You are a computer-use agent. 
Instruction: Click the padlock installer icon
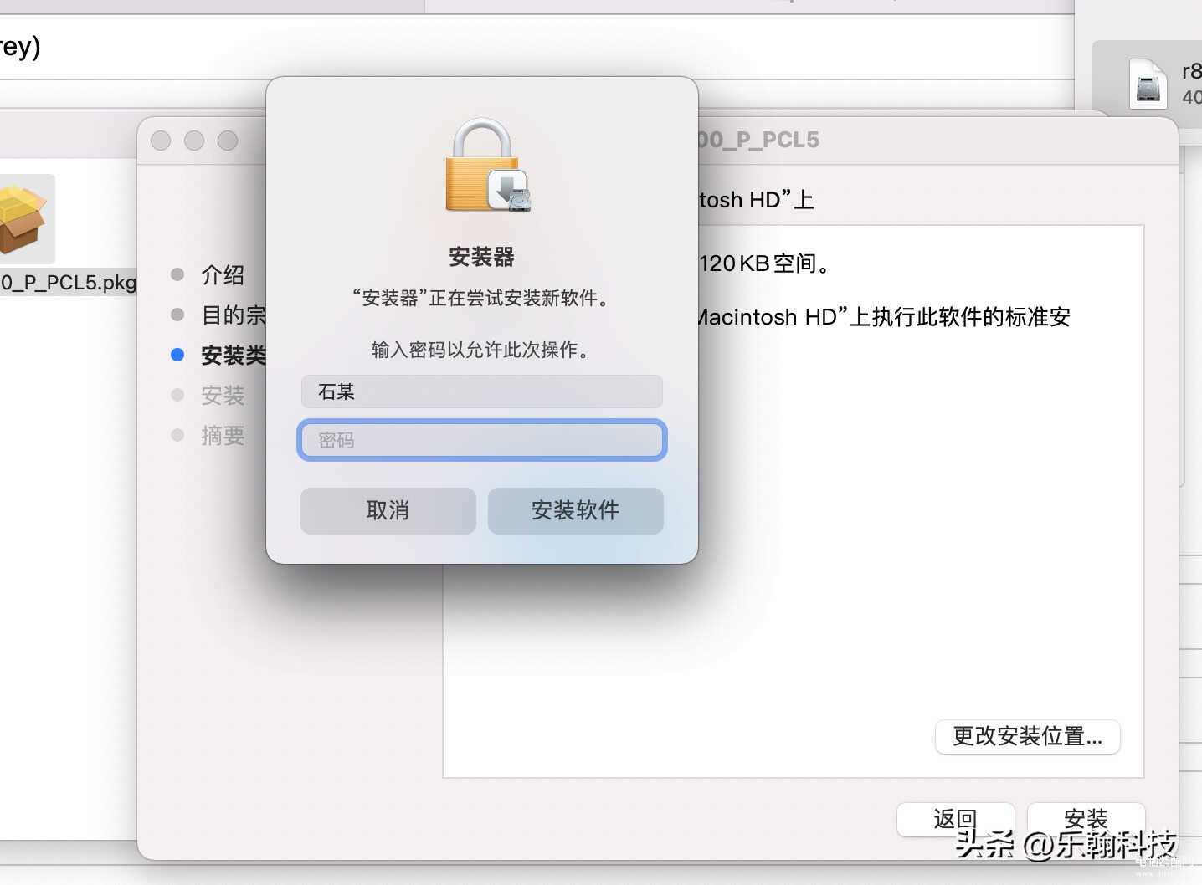[x=487, y=165]
